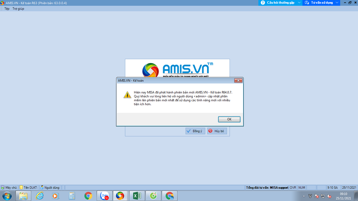Click the Máy chủ shield status icon
This screenshot has width=358, height=201.
coord(3,187)
